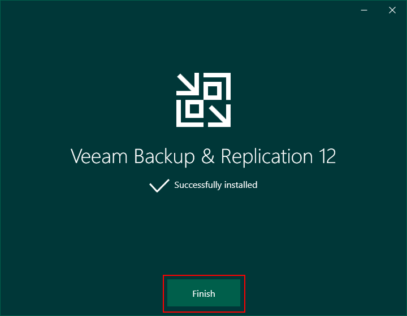Click the Finish button
This screenshot has width=407, height=316.
(x=203, y=293)
